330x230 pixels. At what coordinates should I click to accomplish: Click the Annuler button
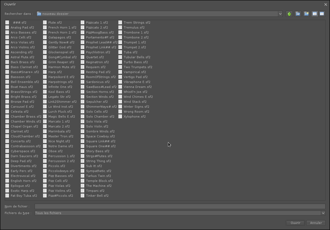click(316, 223)
